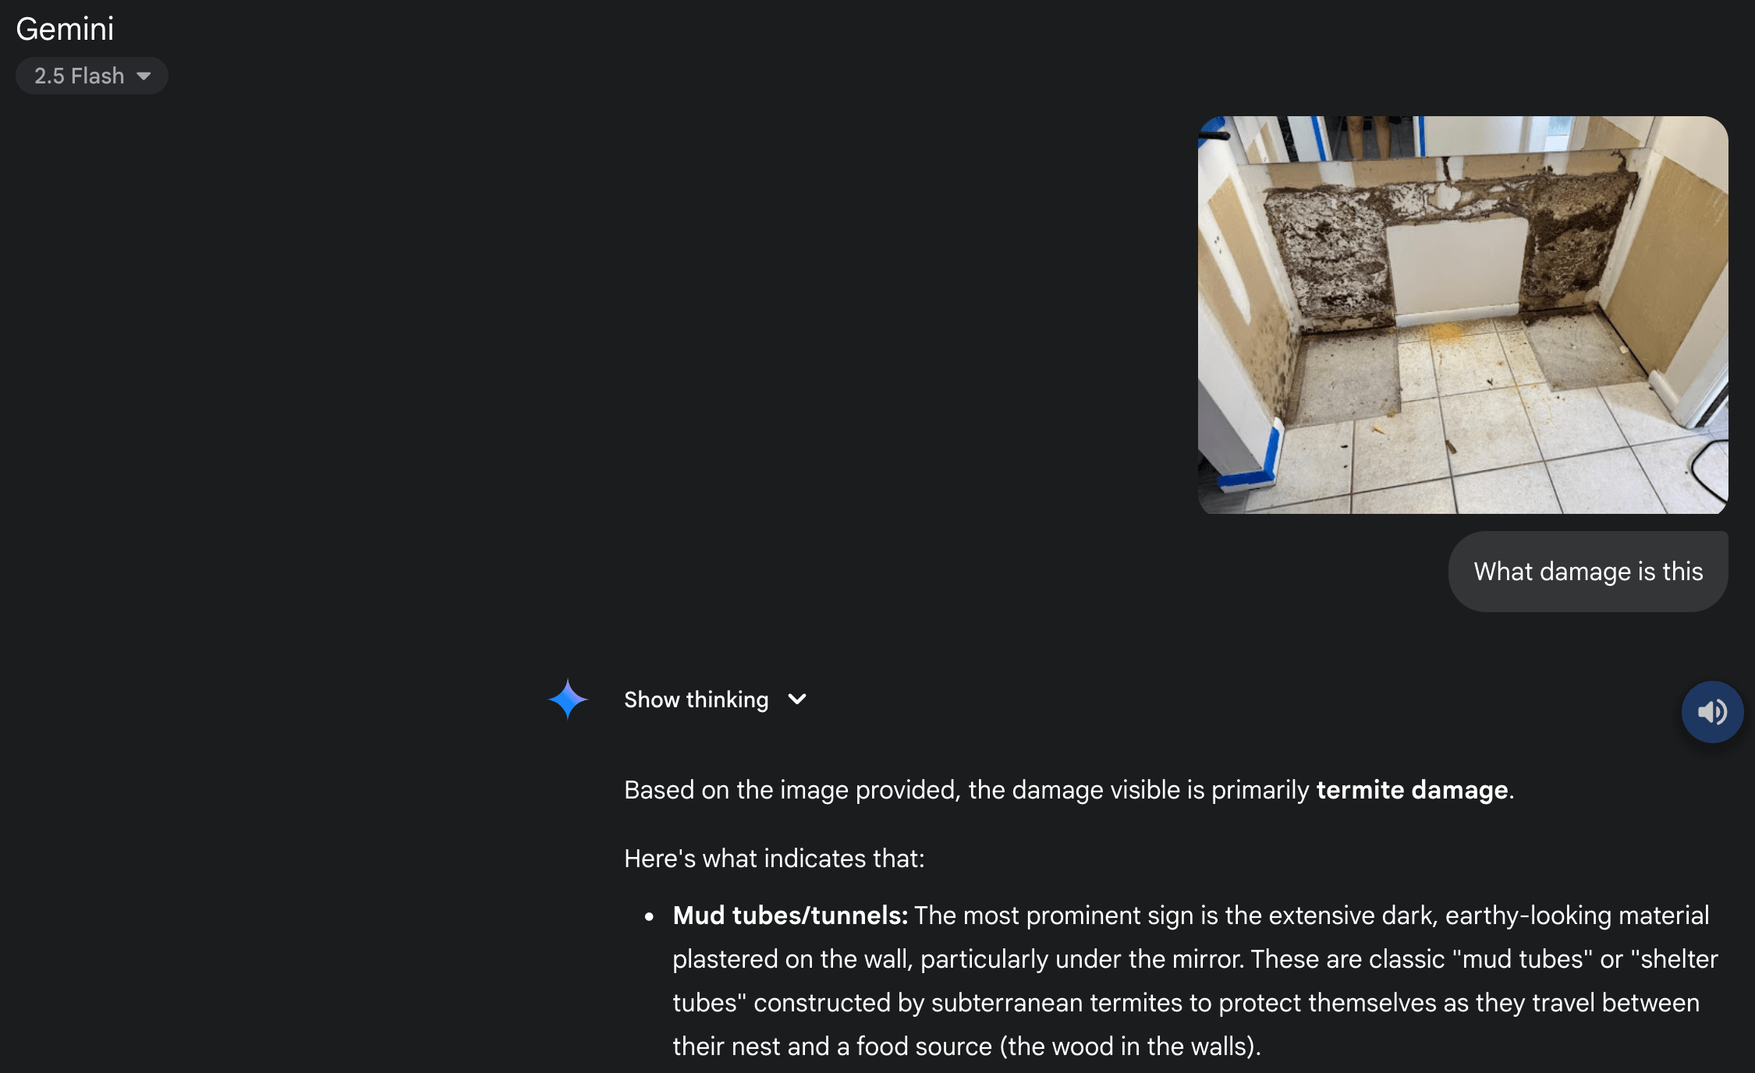Click the "Based on the image provided" sentence start
Image resolution: width=1755 pixels, height=1073 pixels.
tap(792, 790)
